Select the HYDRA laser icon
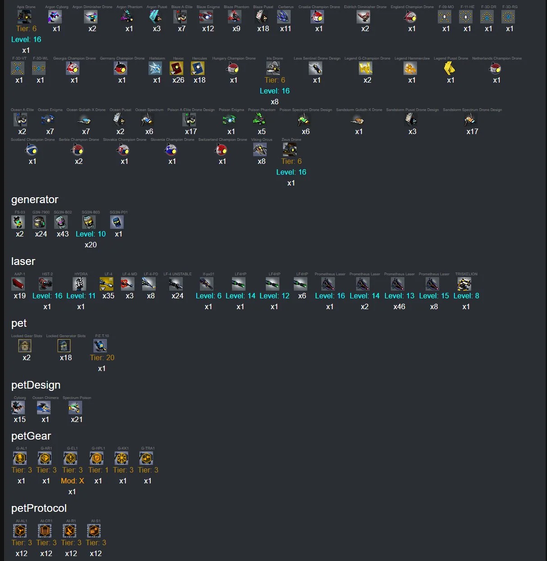 point(80,284)
